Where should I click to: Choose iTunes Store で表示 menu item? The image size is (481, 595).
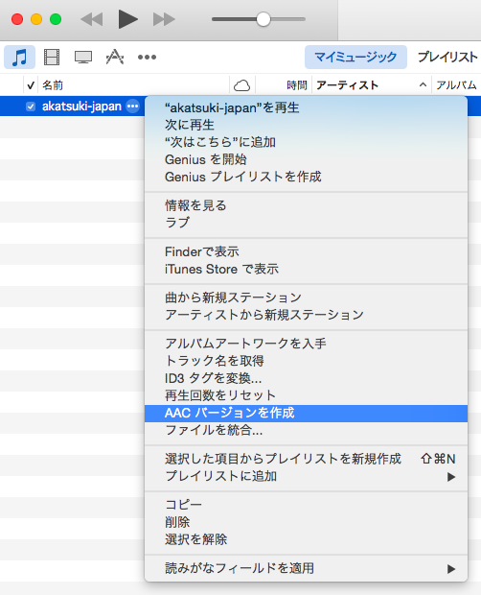click(306, 269)
